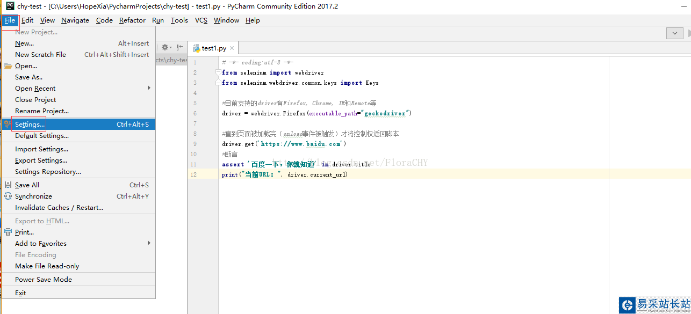
Task: Click the Save All disk icon
Action: (x=8, y=185)
